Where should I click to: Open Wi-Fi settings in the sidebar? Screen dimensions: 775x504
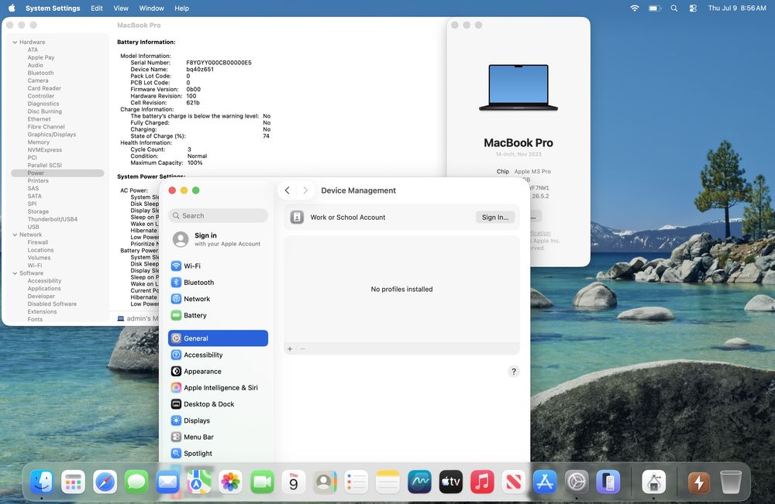click(218, 266)
